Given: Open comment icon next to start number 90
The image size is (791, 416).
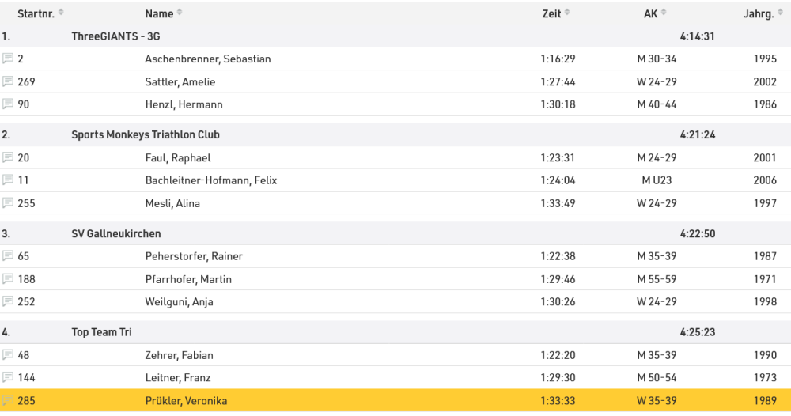Looking at the screenshot, I should click(8, 104).
